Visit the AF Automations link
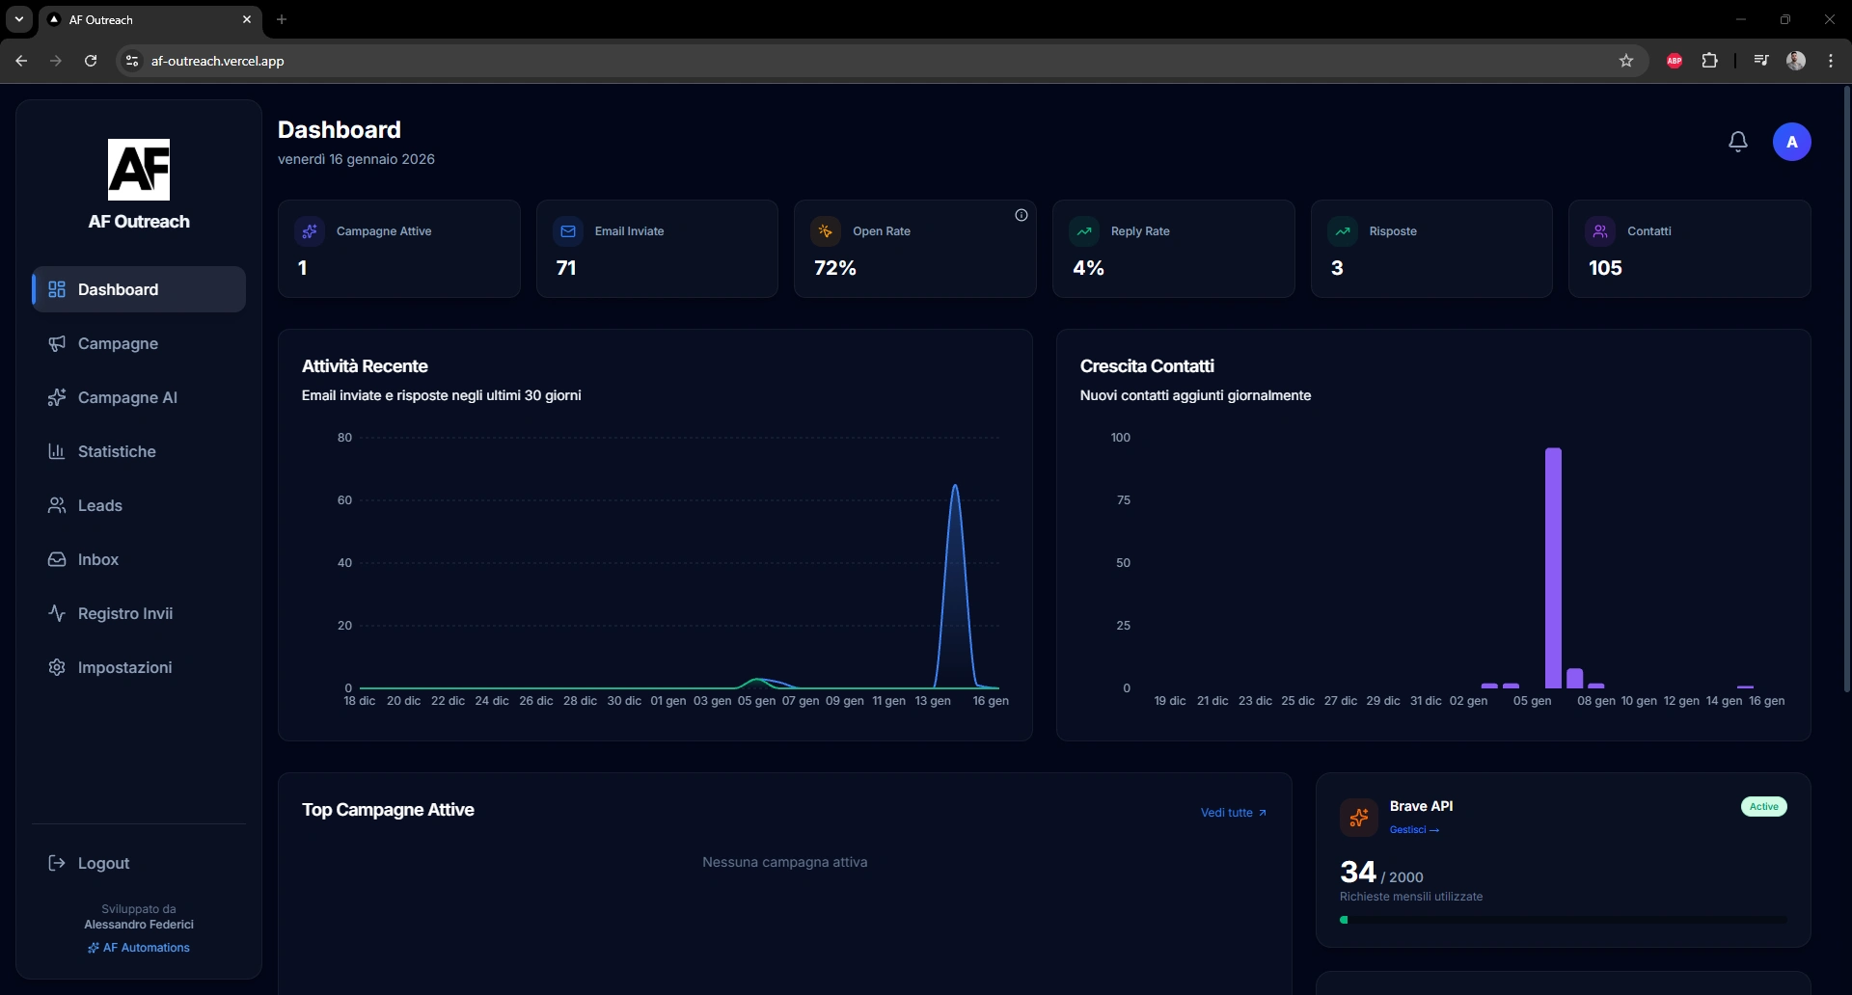Screen dimensions: 1852x995 coord(139,948)
